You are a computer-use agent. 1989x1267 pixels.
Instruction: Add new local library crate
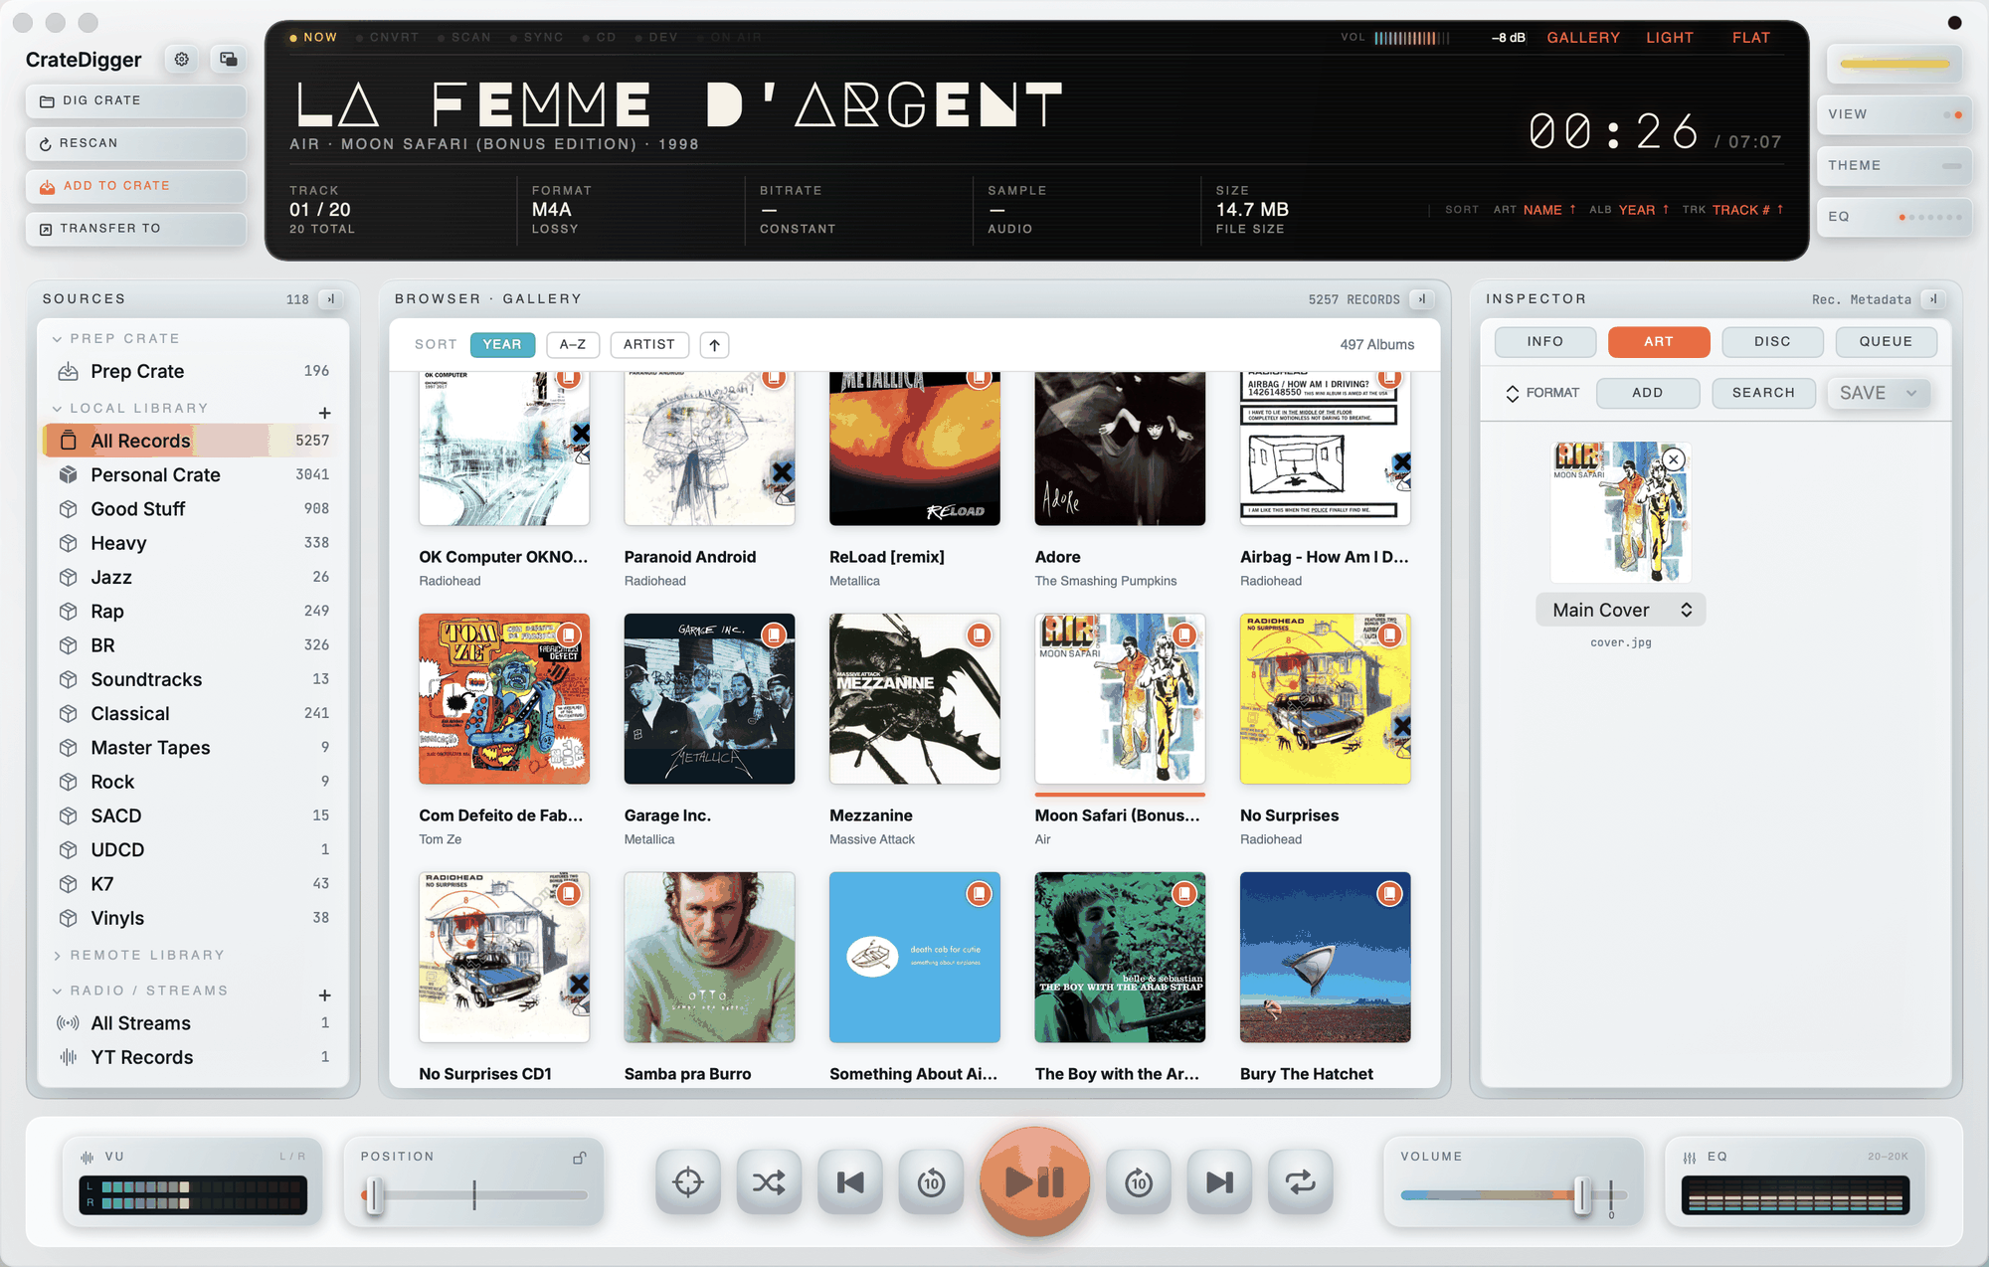click(x=324, y=413)
